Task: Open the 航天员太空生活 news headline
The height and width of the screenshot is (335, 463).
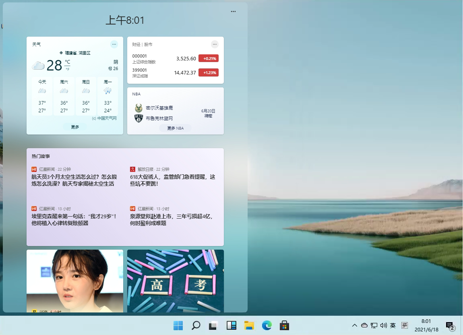Action: (74, 181)
